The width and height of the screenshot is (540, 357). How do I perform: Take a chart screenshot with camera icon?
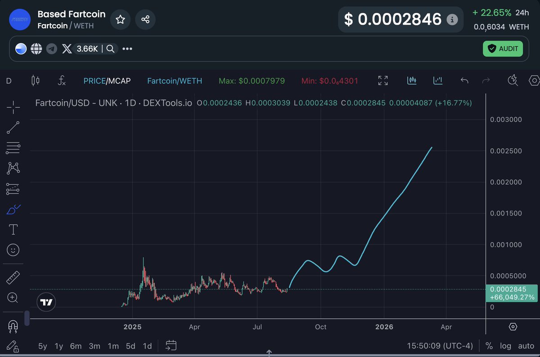point(513,81)
